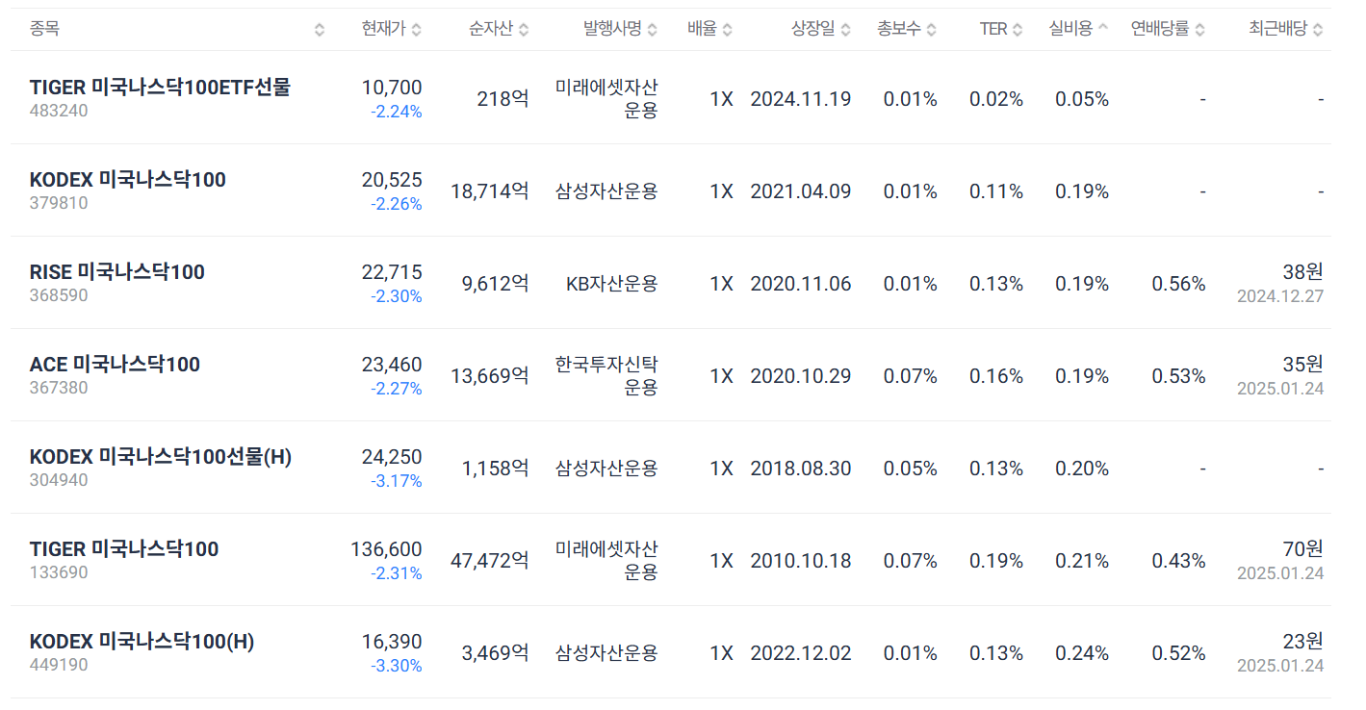Sort the table by 현재가 column

(416, 28)
